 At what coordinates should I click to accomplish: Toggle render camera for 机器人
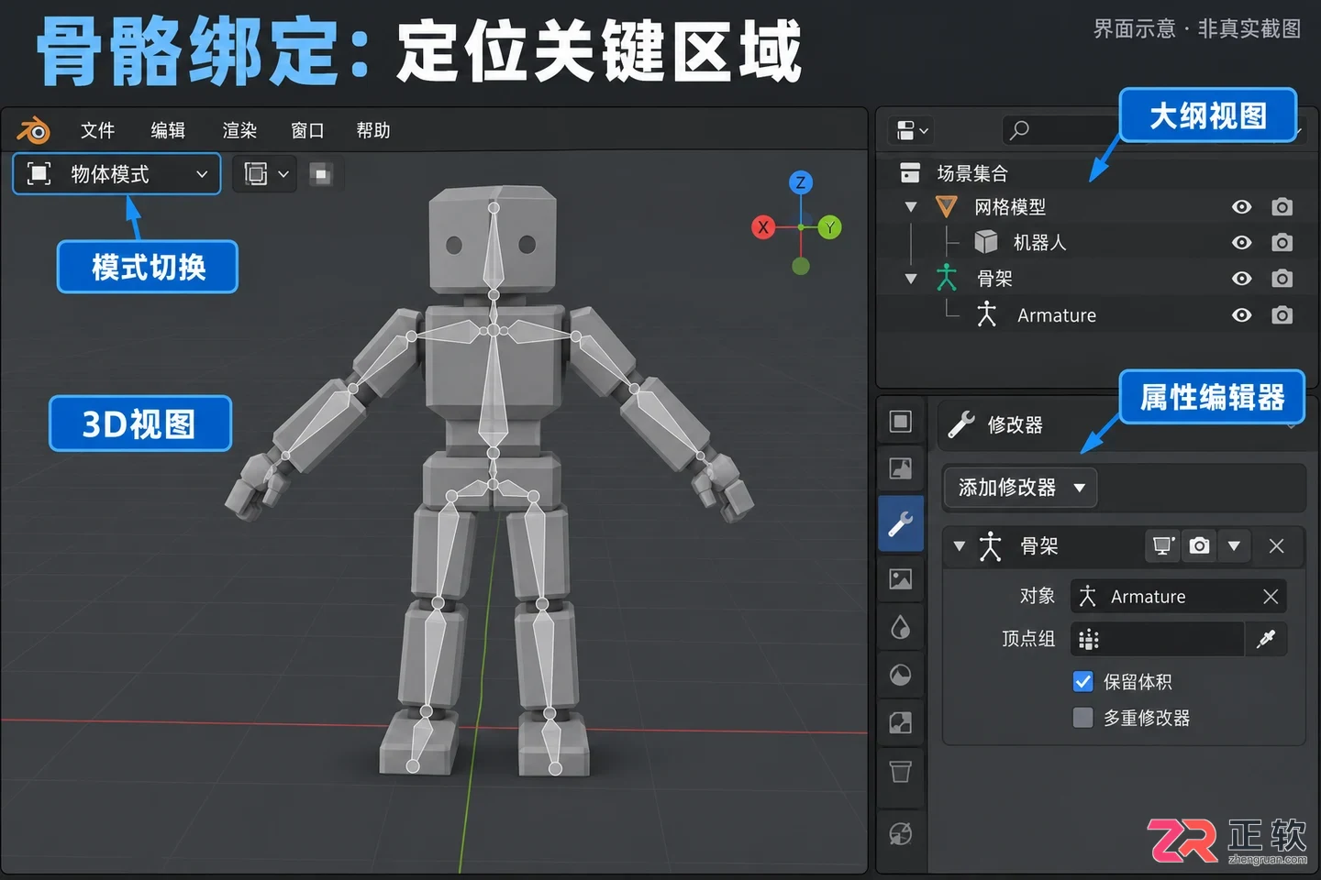(1282, 243)
